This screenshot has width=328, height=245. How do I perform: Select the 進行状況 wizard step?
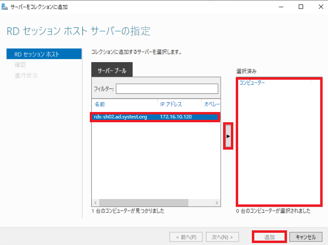point(26,75)
